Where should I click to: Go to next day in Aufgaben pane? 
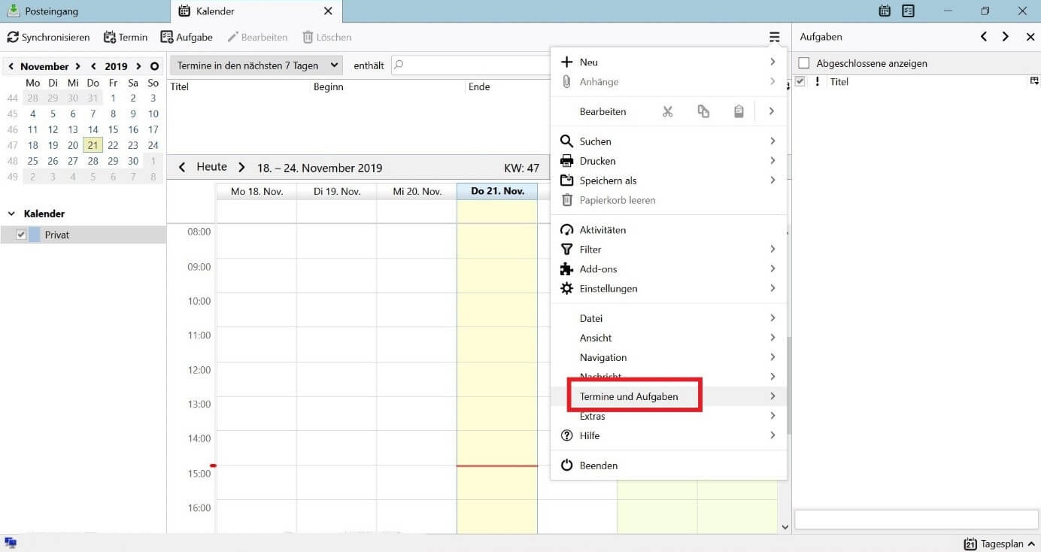tap(1006, 37)
